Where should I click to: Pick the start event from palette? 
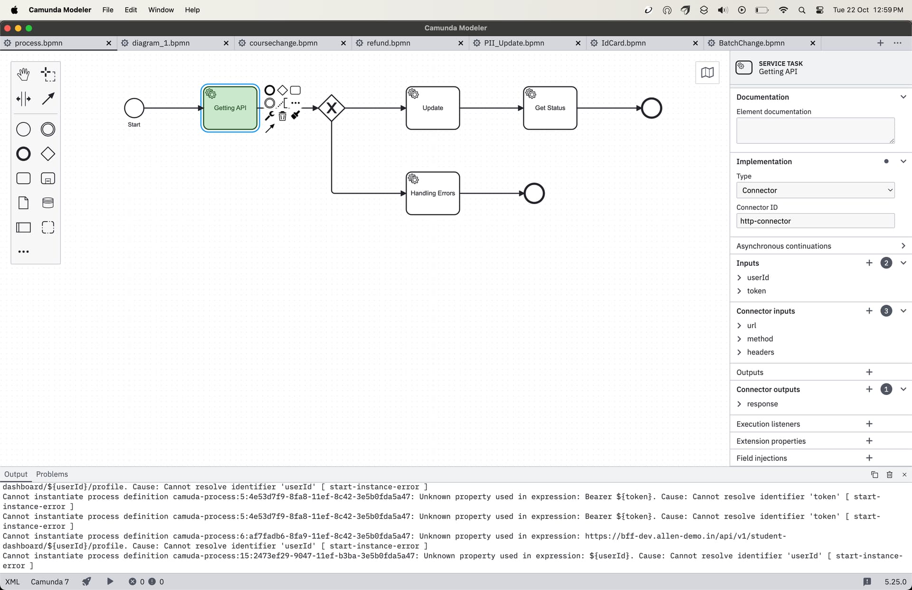tap(23, 129)
